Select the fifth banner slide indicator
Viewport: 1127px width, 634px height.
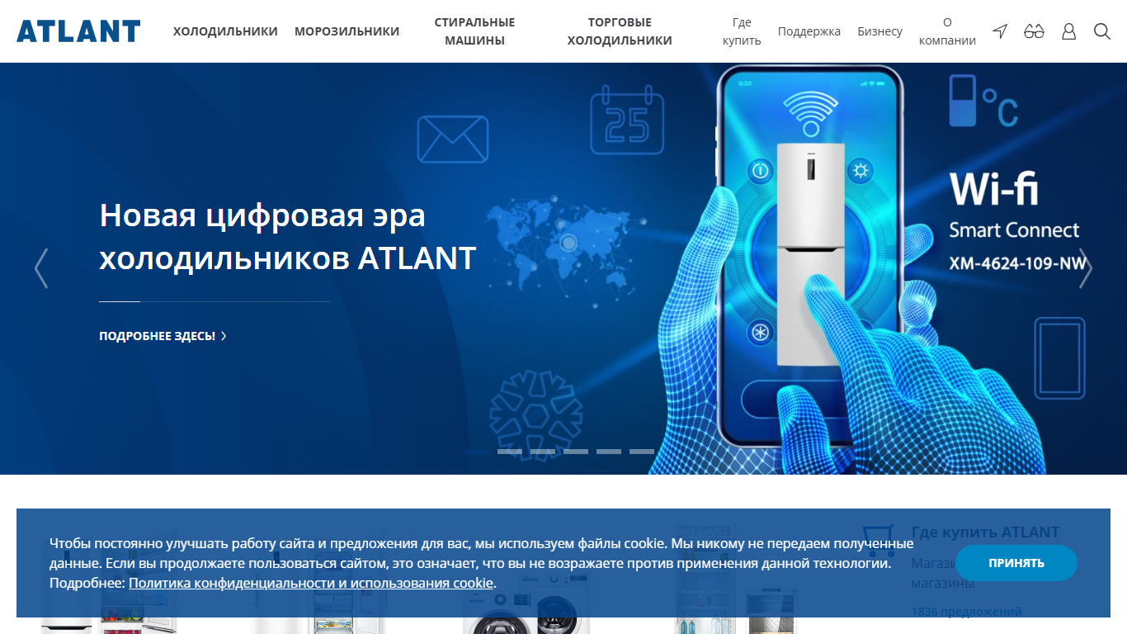coord(609,452)
